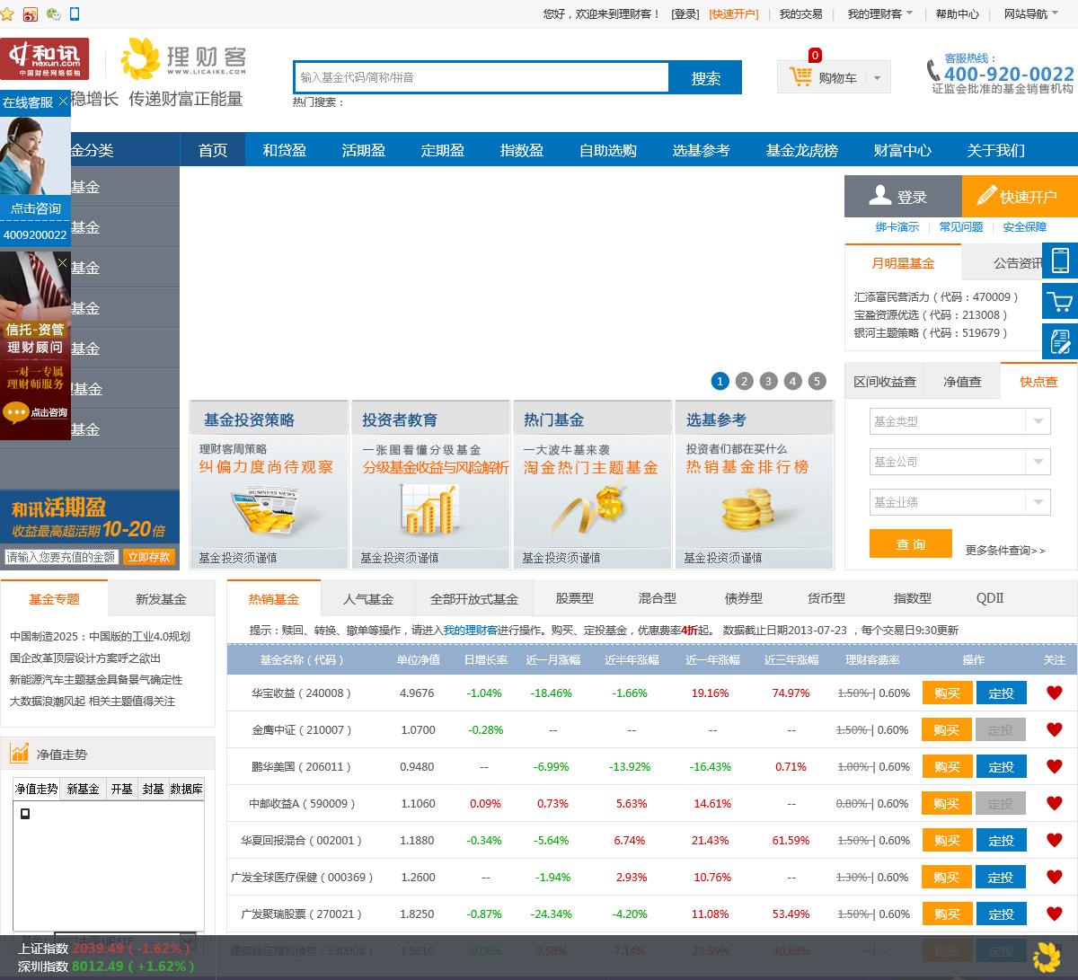This screenshot has width=1078, height=980.
Task: Select the 封基 chart tab
Action: pyautogui.click(x=154, y=789)
